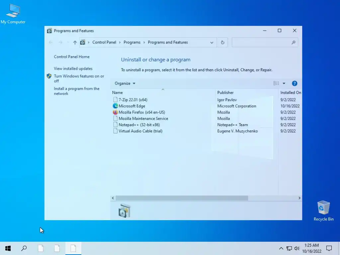
Task: Expand chevron after Programs breadcrumb
Action: tap(144, 42)
